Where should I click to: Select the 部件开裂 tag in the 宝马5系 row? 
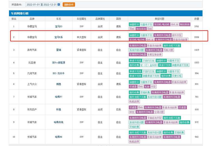(x=177, y=35)
